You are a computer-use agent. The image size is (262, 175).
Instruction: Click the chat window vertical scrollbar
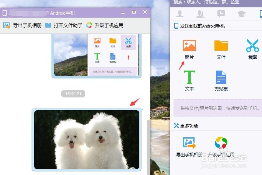coord(148,147)
